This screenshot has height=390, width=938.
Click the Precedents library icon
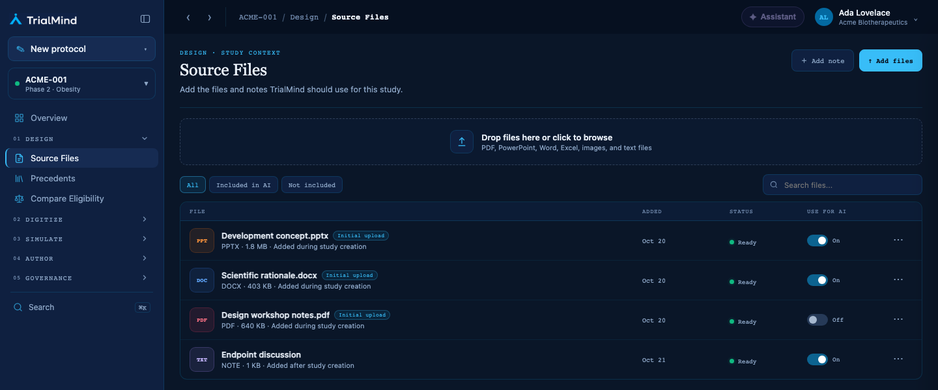tap(19, 179)
